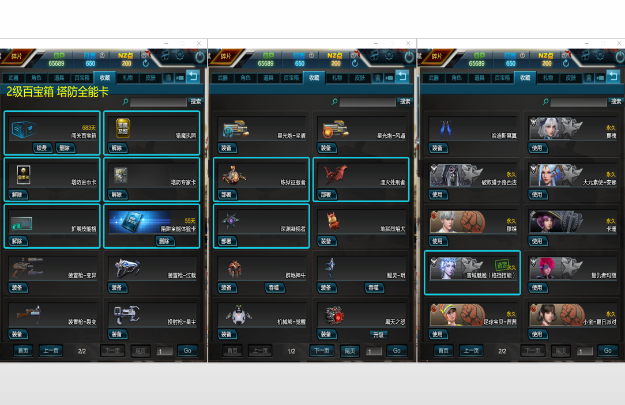Screen dimensions: 625x405
Task: Click 删除 under 陷阱全能体验卡
Action: [x=164, y=241]
